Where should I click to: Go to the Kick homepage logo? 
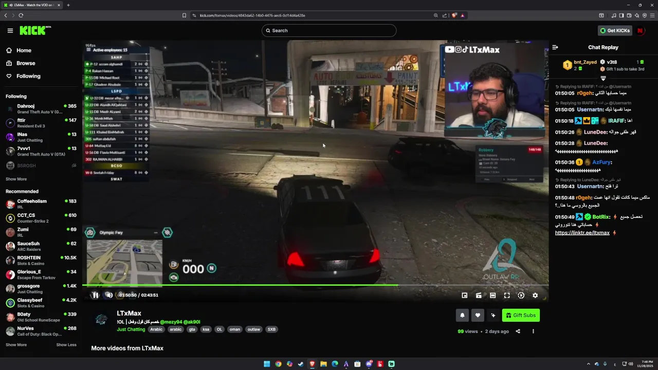pyautogui.click(x=35, y=30)
